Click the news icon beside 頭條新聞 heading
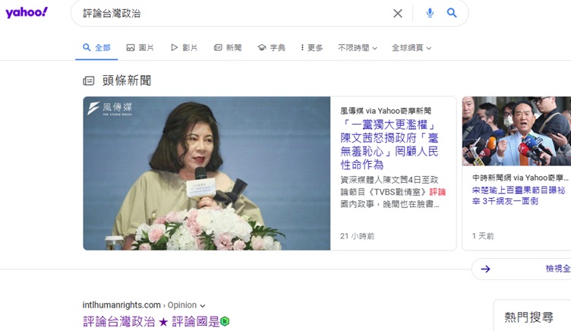The image size is (571, 331). tap(89, 80)
